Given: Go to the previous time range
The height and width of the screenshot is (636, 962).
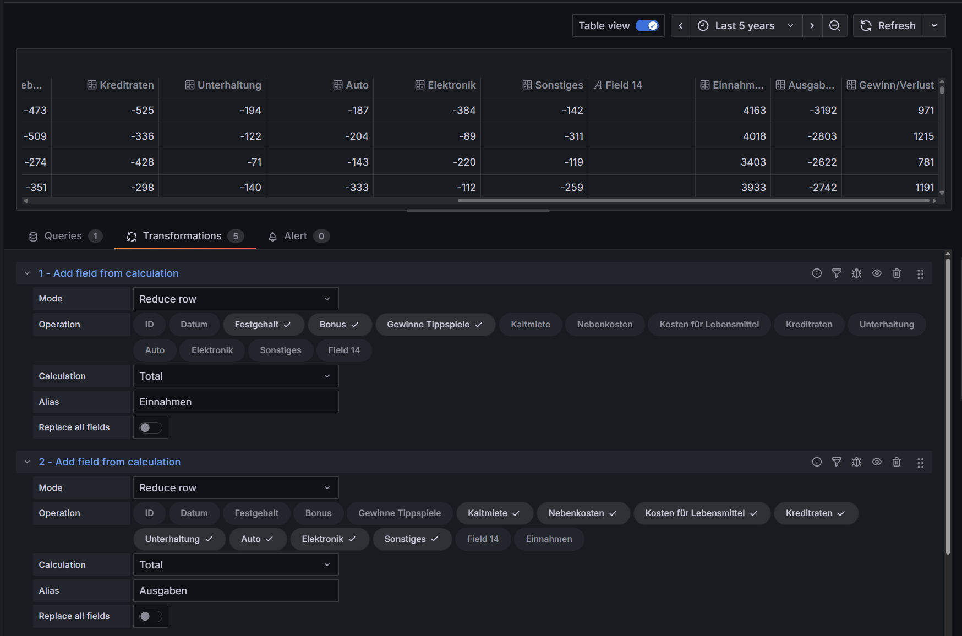Looking at the screenshot, I should coord(681,26).
